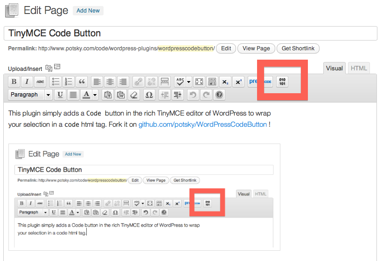383x261 pixels.
Task: Increase indent in the main toolbar
Action: click(178, 95)
